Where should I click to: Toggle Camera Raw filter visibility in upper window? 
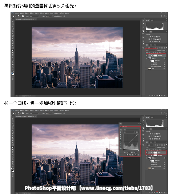(x=152, y=66)
